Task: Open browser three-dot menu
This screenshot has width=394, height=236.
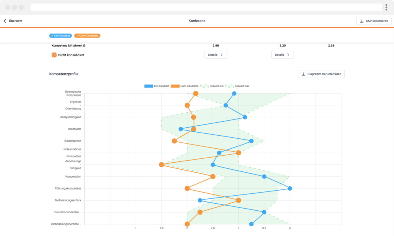Action: (386, 7)
